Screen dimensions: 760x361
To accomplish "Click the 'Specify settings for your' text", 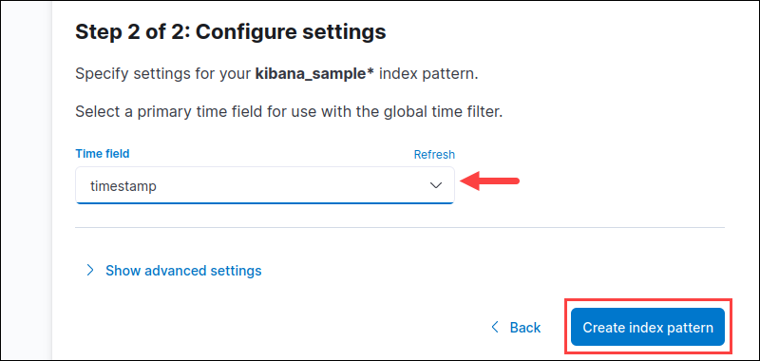I will point(163,75).
